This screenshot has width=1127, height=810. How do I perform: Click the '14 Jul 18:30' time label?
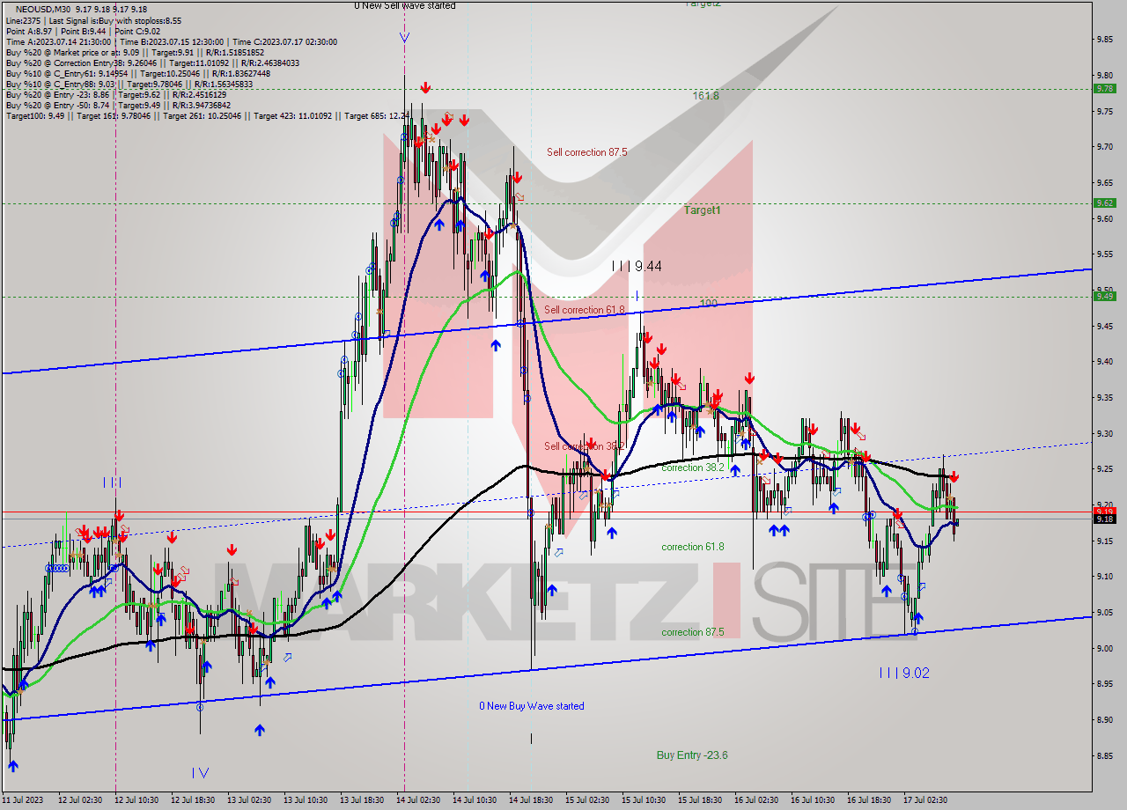pyautogui.click(x=531, y=800)
